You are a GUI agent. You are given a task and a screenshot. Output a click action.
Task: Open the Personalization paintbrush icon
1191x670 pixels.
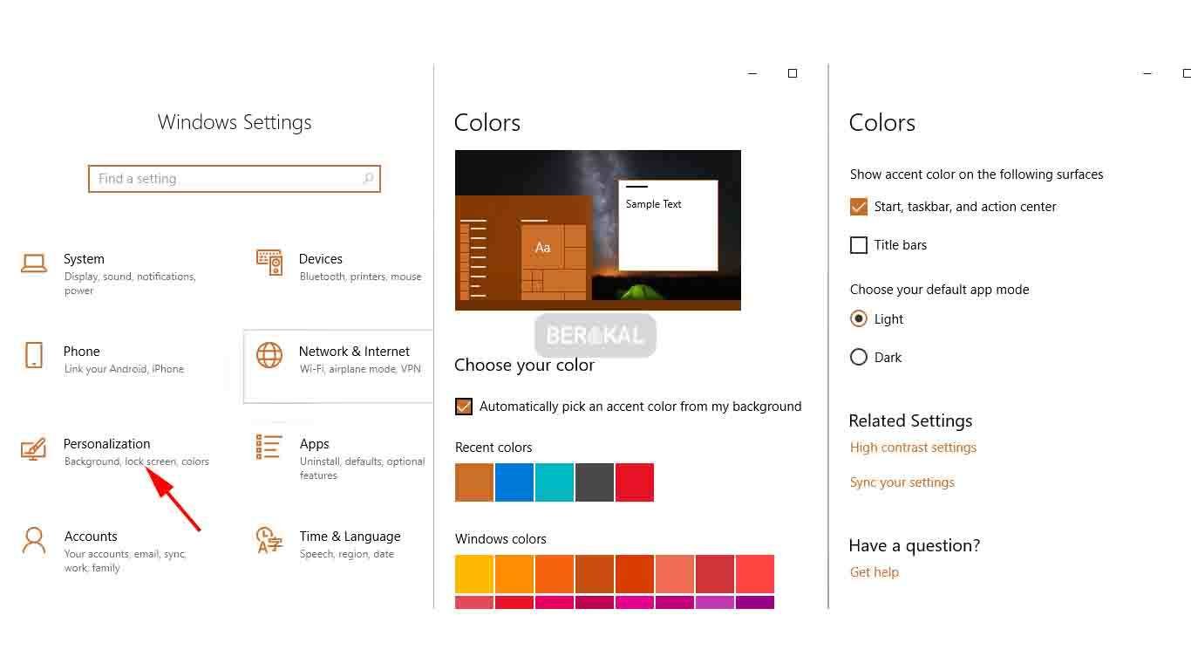point(33,448)
